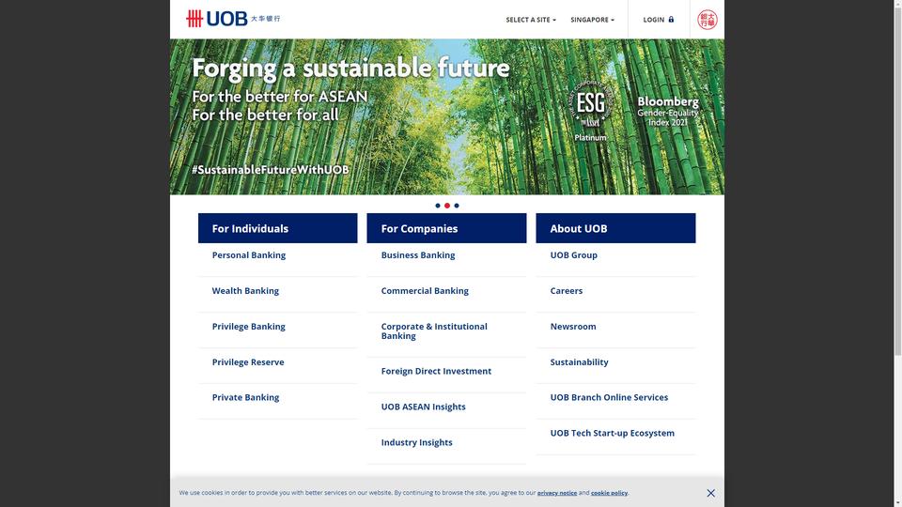902x507 pixels.
Task: Open Industry Insights link
Action: [x=416, y=442]
